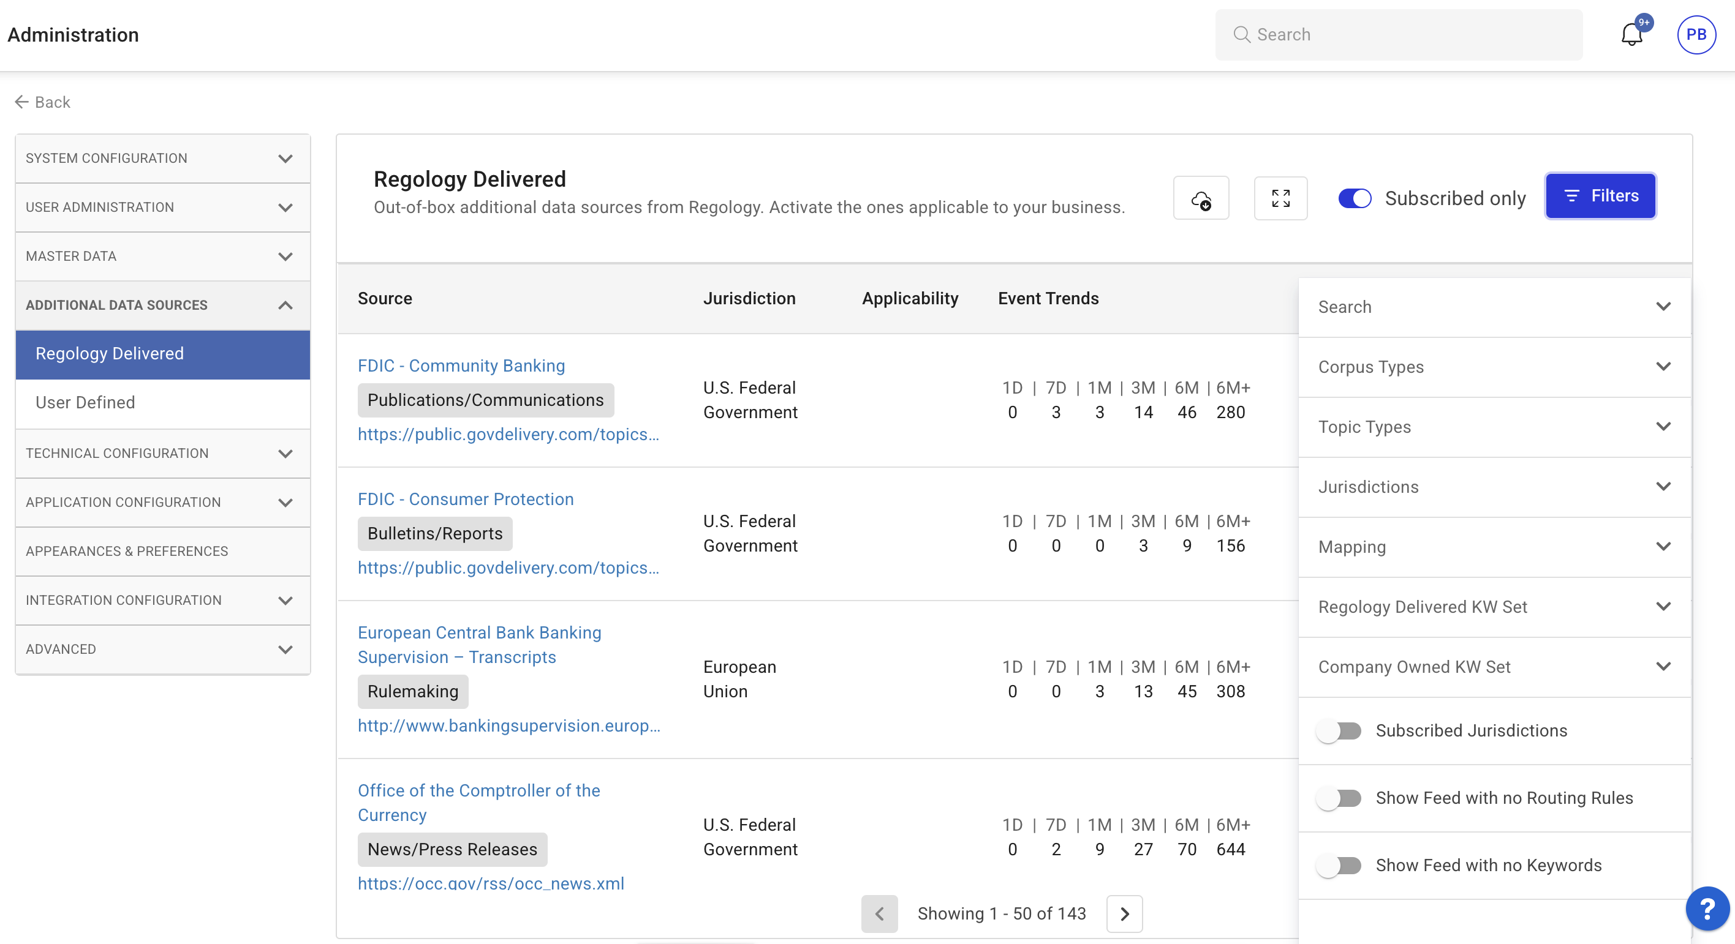Click the Back arrow link
This screenshot has width=1735, height=944.
pyautogui.click(x=42, y=102)
